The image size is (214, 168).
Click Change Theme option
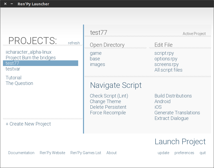pyautogui.click(x=105, y=101)
